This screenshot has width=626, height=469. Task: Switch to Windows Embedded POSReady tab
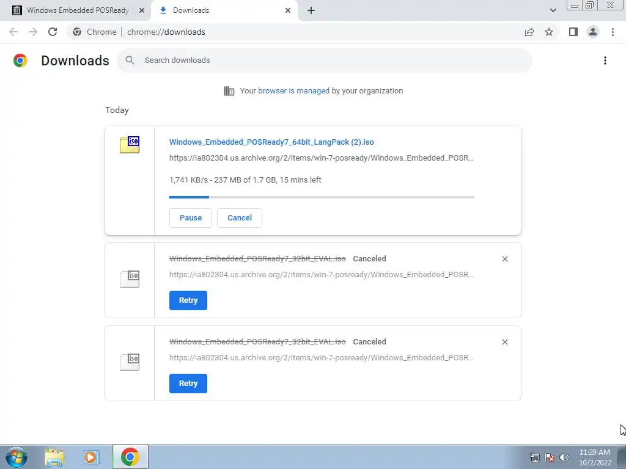[78, 10]
